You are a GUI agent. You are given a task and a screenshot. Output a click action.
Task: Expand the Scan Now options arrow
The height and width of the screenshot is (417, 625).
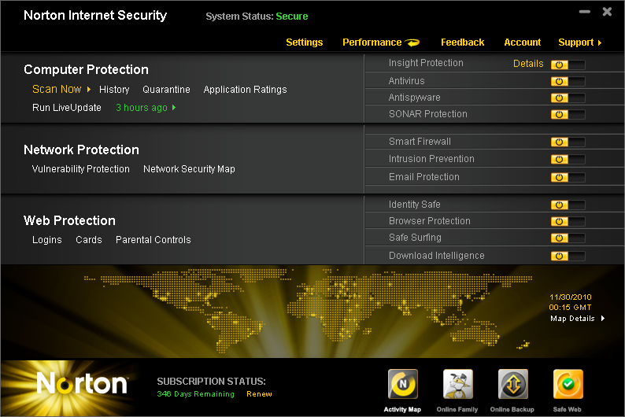(89, 90)
